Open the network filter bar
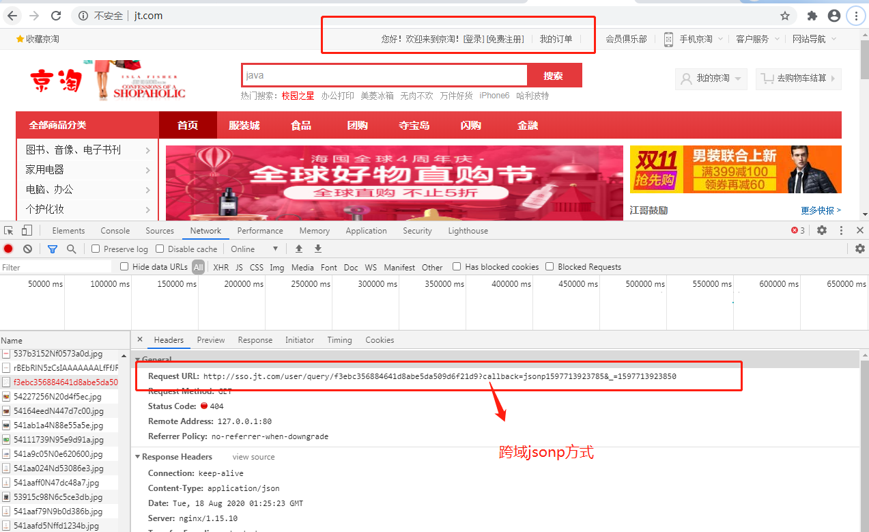Screen dimensions: 869x532 point(52,249)
